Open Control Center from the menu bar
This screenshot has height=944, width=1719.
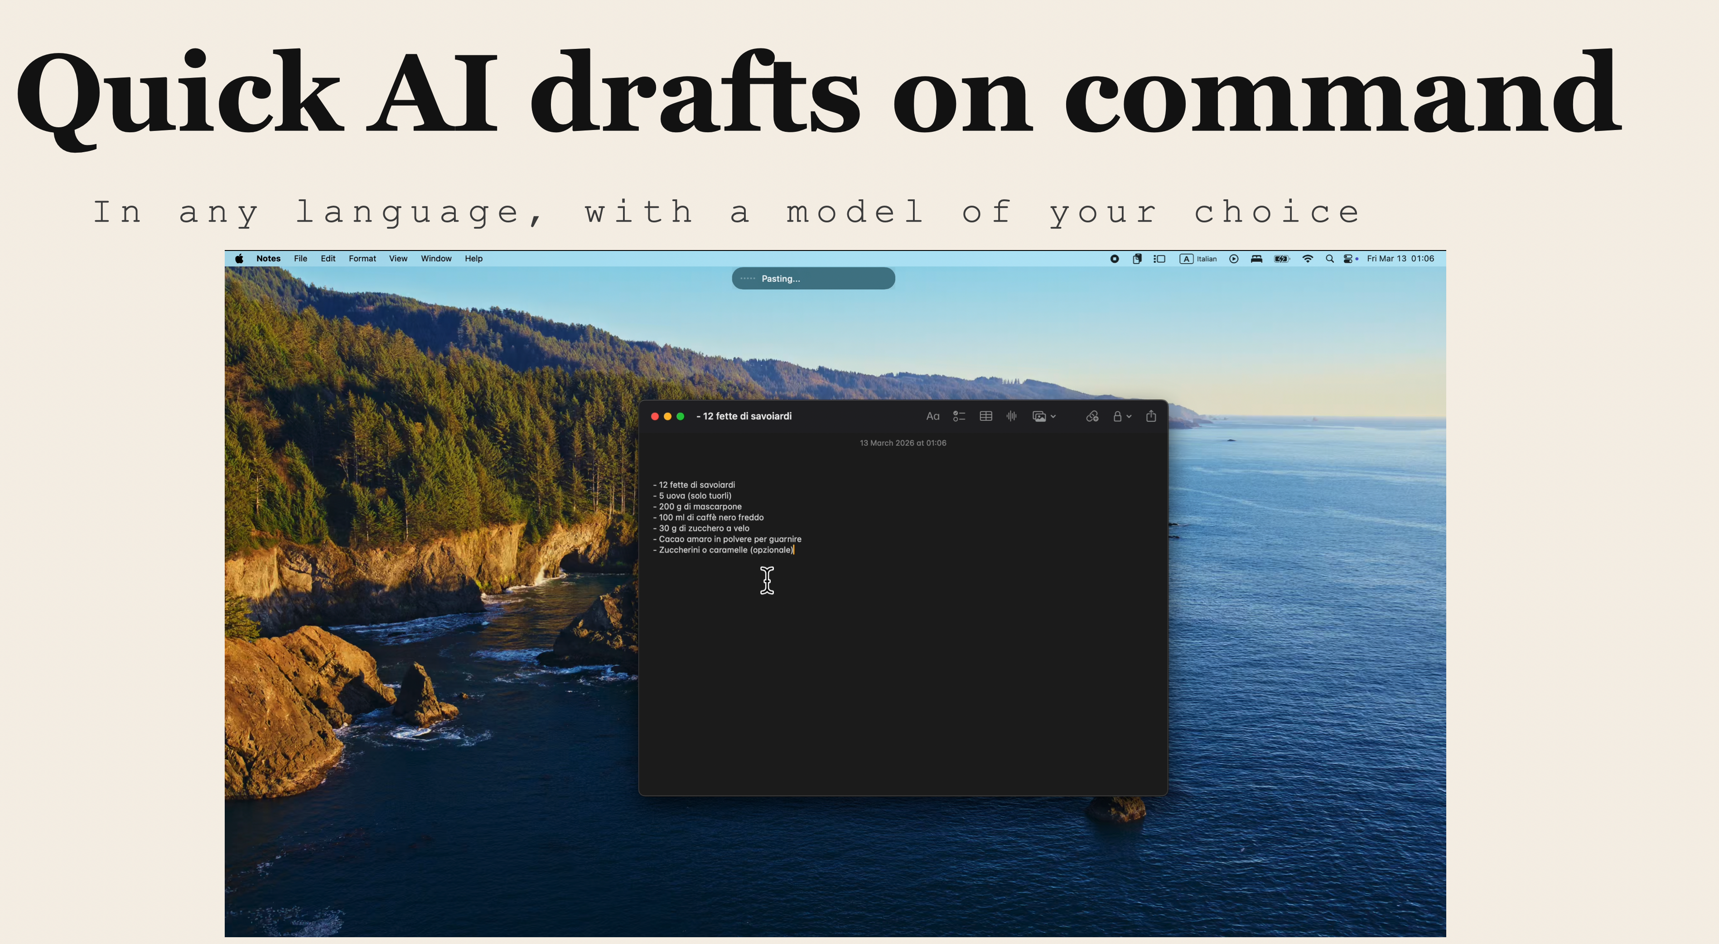click(x=1348, y=259)
